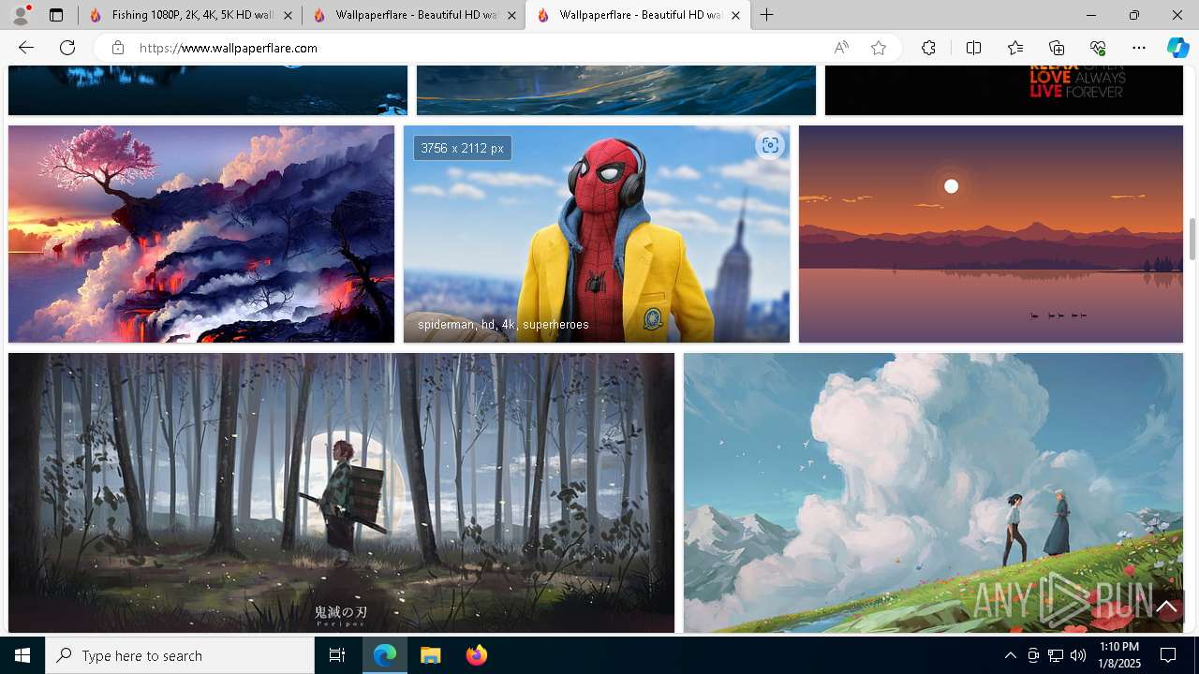Add this page to favorites star
This screenshot has width=1199, height=674.
(879, 48)
